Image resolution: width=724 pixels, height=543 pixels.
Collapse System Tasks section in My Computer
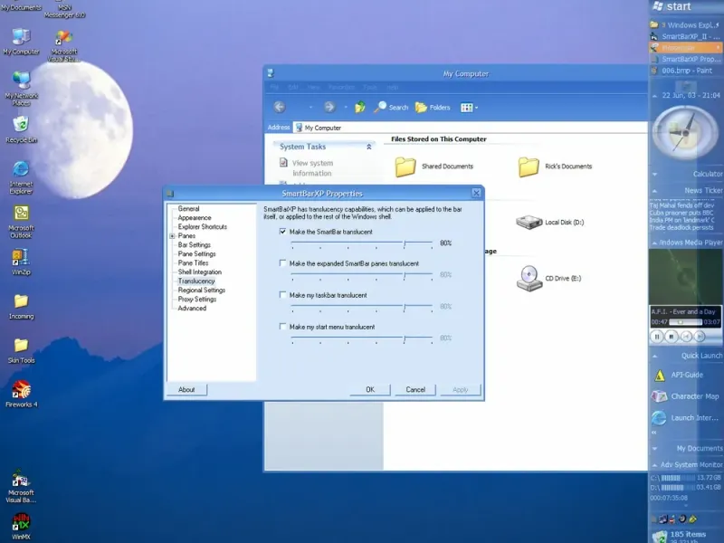coord(369,147)
